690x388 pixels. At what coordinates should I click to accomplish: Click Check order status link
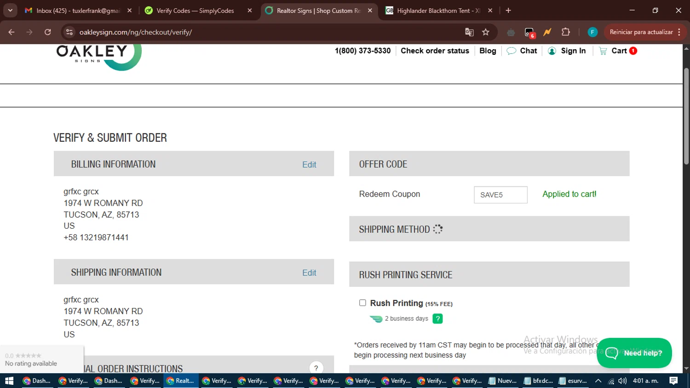point(435,51)
